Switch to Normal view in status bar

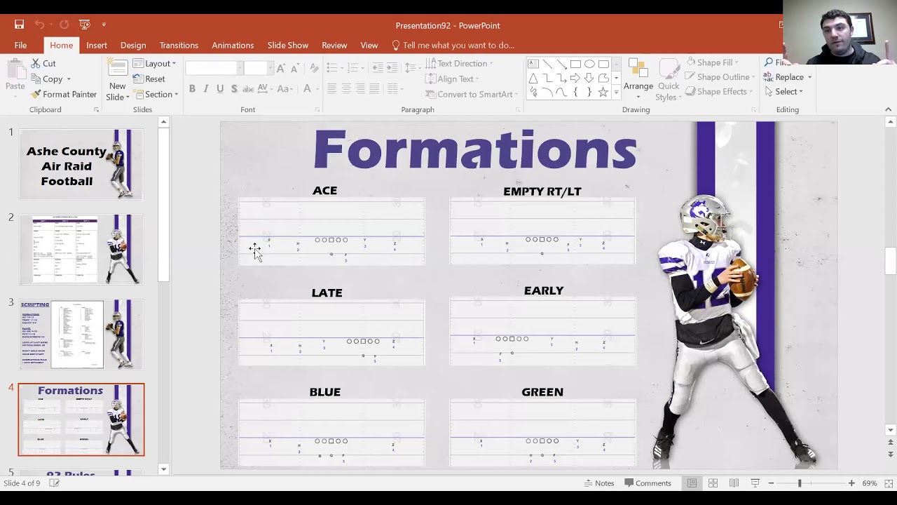coord(692,483)
